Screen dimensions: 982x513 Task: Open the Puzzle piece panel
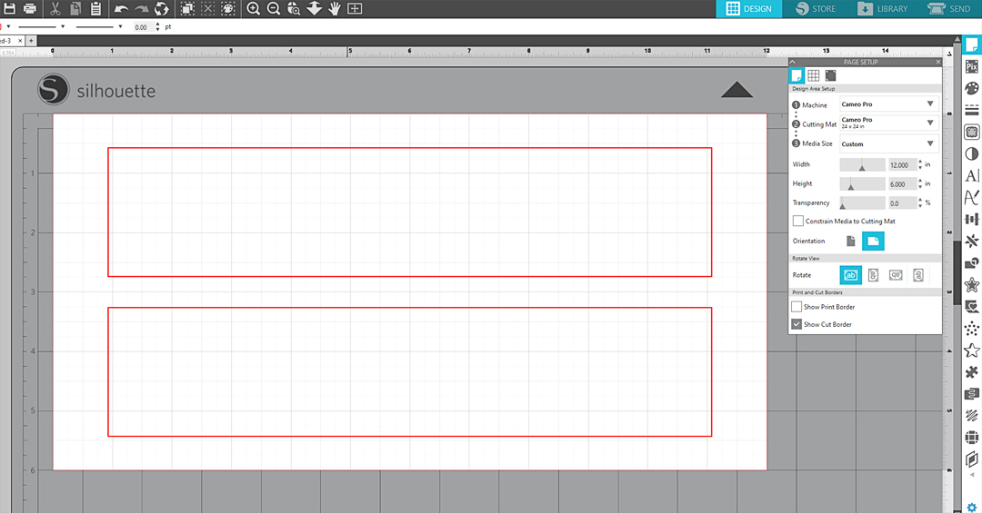point(972,371)
